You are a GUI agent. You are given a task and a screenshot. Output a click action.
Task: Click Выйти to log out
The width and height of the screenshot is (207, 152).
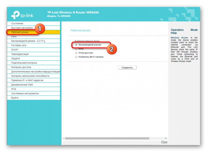pyautogui.click(x=34, y=98)
